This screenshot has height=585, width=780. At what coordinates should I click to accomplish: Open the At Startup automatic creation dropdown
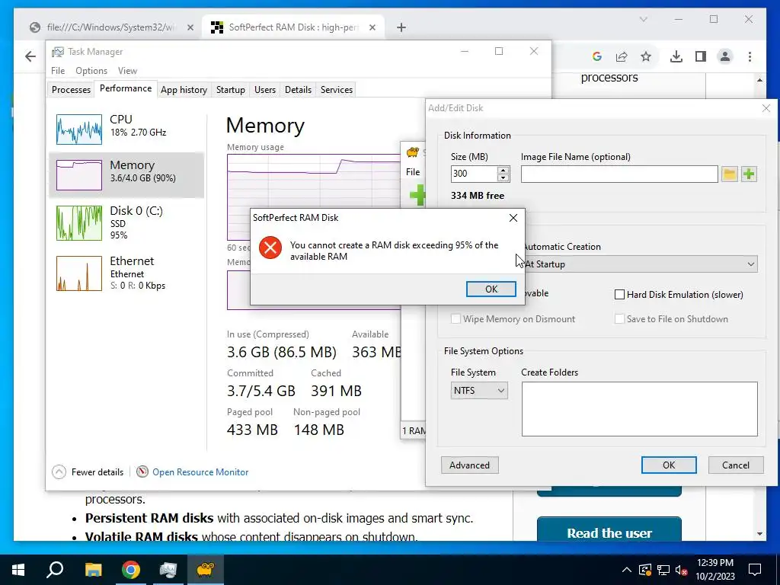641,264
